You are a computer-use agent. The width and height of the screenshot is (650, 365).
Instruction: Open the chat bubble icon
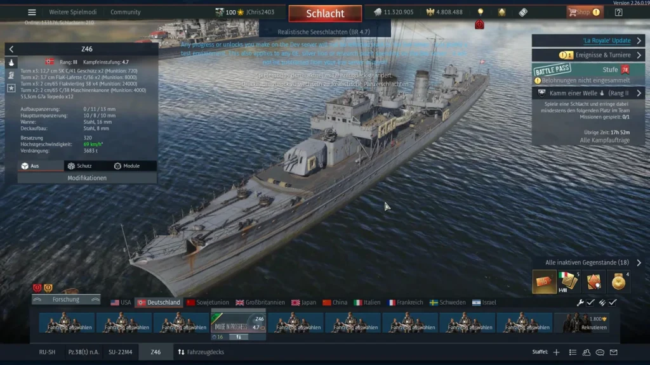600,352
